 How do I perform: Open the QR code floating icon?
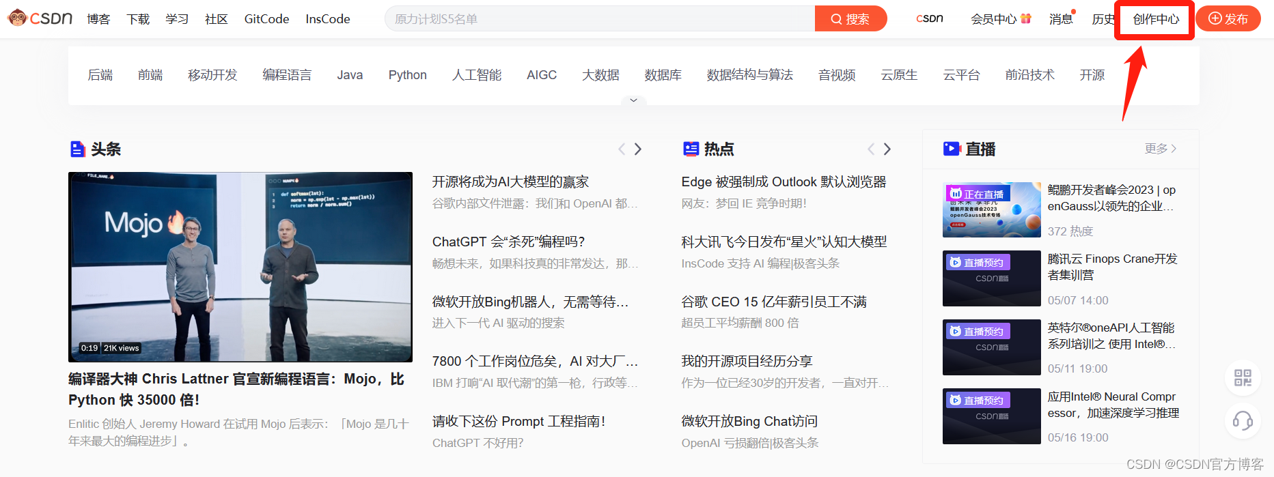click(1243, 378)
